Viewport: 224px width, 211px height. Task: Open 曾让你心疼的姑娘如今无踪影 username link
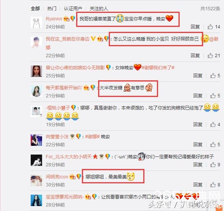75,67
